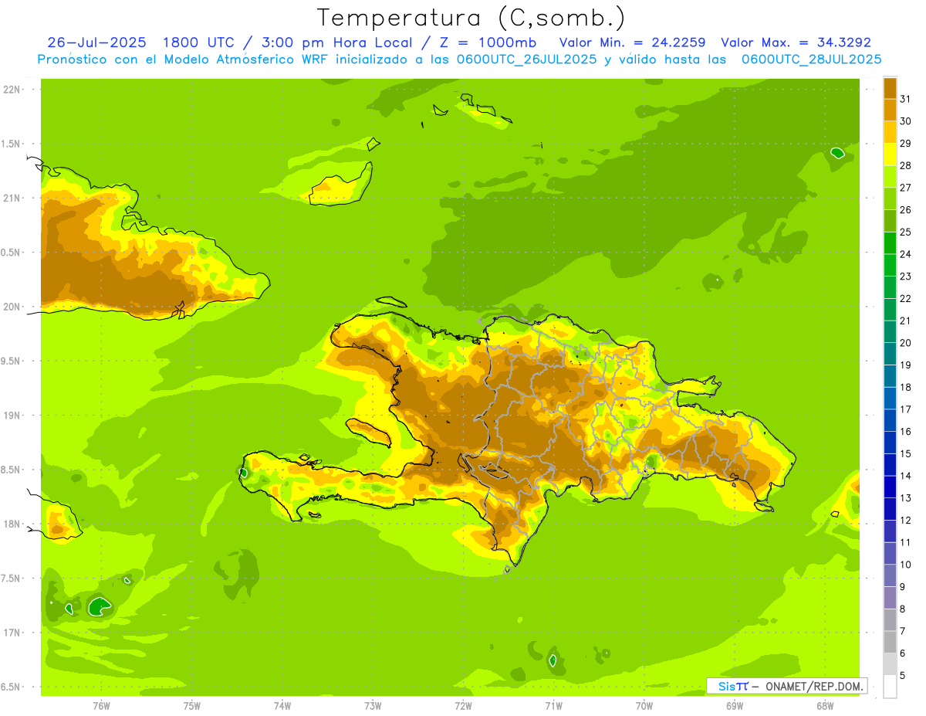Click legend value "19"
Image resolution: width=926 pixels, height=716 pixels.
[x=905, y=365]
